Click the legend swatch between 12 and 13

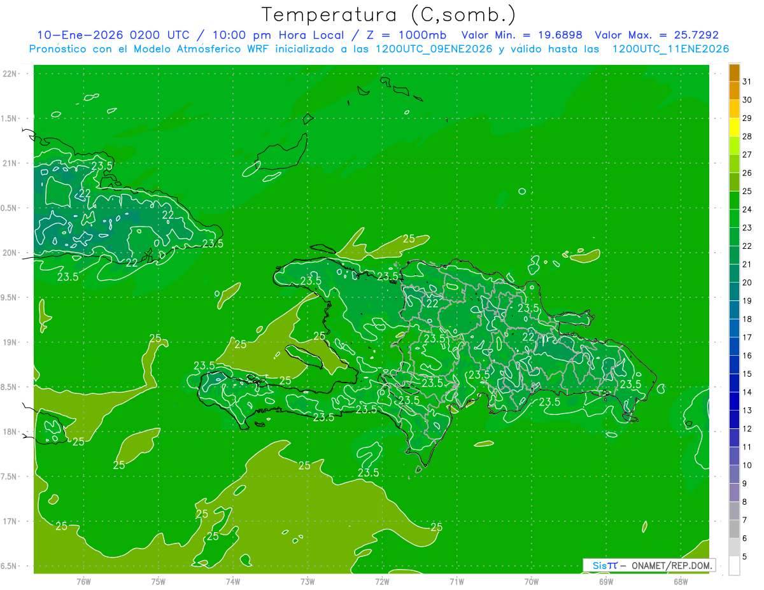pos(734,419)
